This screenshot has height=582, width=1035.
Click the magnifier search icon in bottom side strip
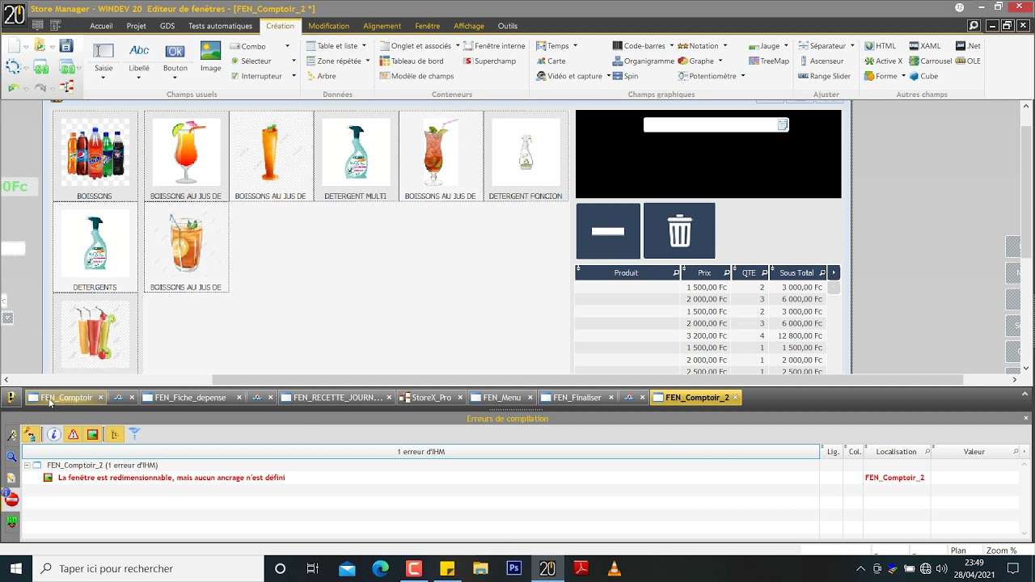(11, 457)
